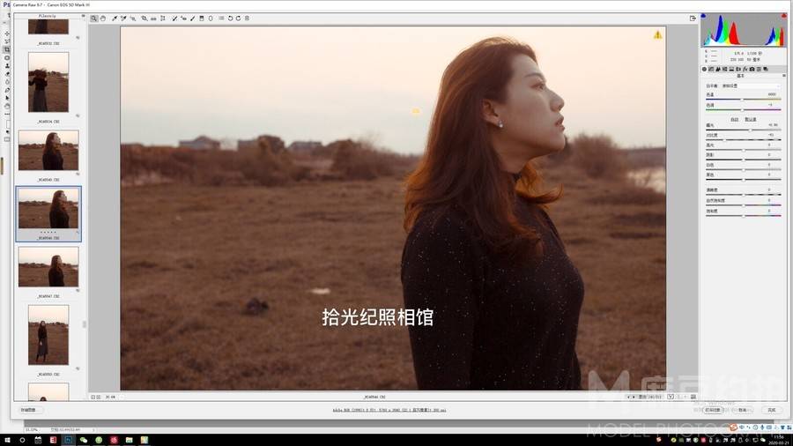Switch to the Lens Corrections panel tab
This screenshot has width=793, height=446.
738,70
